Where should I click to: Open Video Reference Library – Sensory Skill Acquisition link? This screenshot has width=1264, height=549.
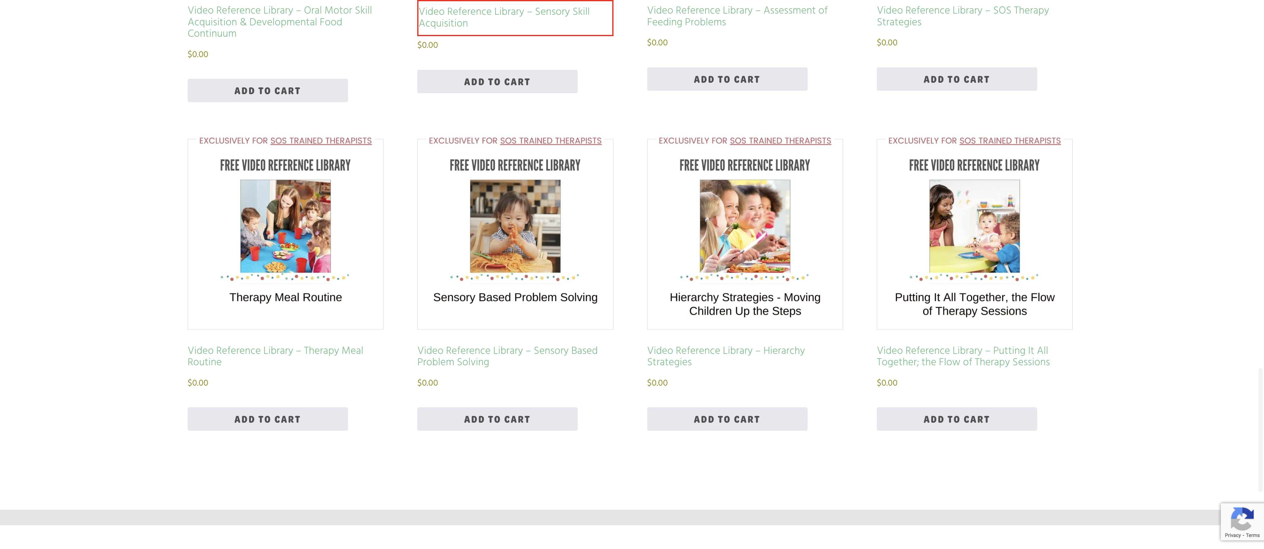click(504, 17)
